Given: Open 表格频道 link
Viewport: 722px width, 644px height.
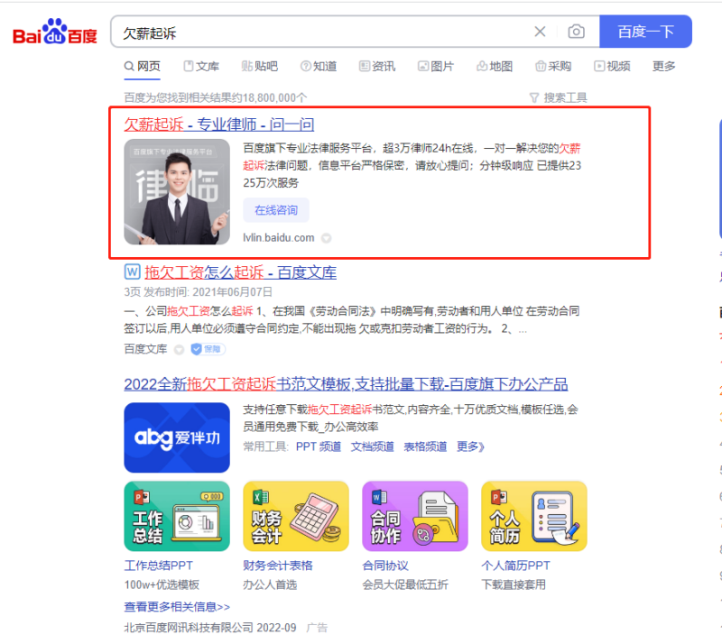Looking at the screenshot, I should click(x=425, y=447).
